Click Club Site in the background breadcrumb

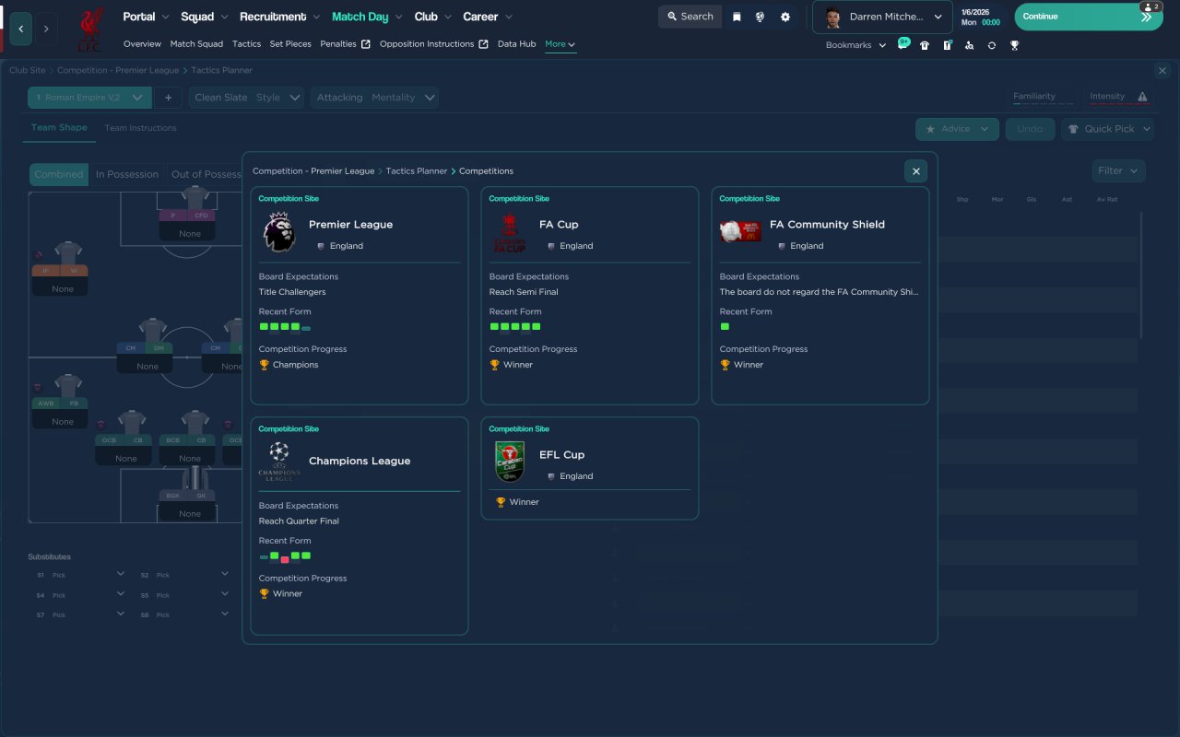tap(28, 70)
